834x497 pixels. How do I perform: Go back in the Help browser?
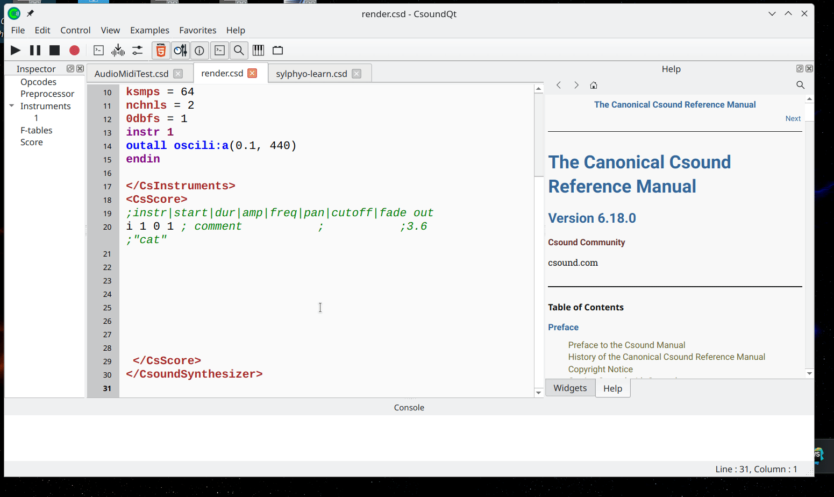(x=559, y=85)
